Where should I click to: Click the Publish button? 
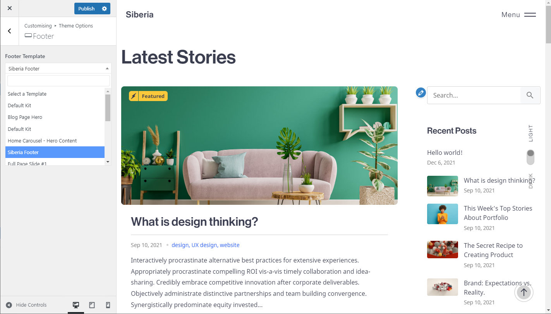[x=86, y=9]
